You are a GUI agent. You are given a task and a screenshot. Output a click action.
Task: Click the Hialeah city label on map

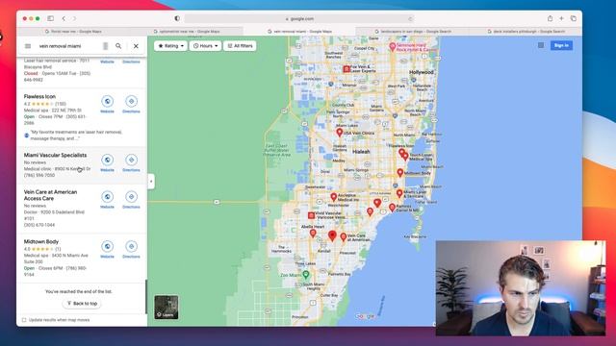[361, 152]
